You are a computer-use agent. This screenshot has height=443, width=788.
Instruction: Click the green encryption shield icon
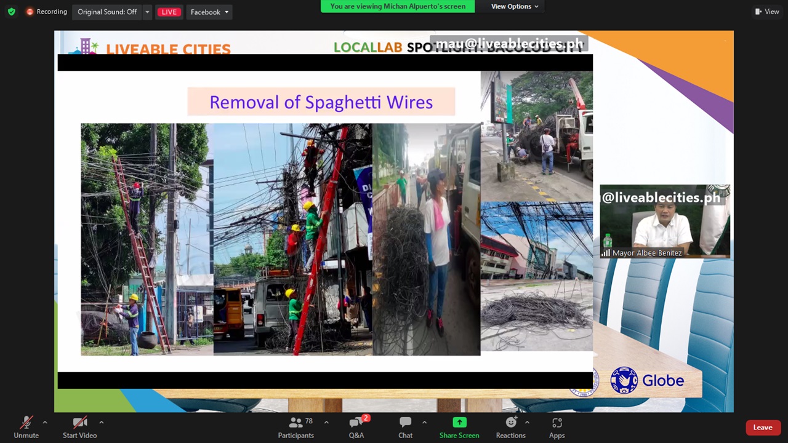point(11,12)
